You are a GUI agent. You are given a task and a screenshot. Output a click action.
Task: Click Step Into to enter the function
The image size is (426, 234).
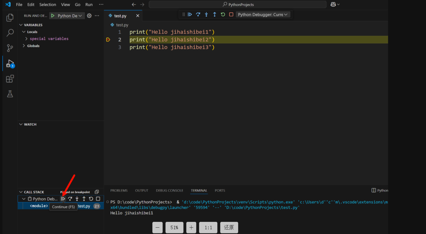click(206, 14)
